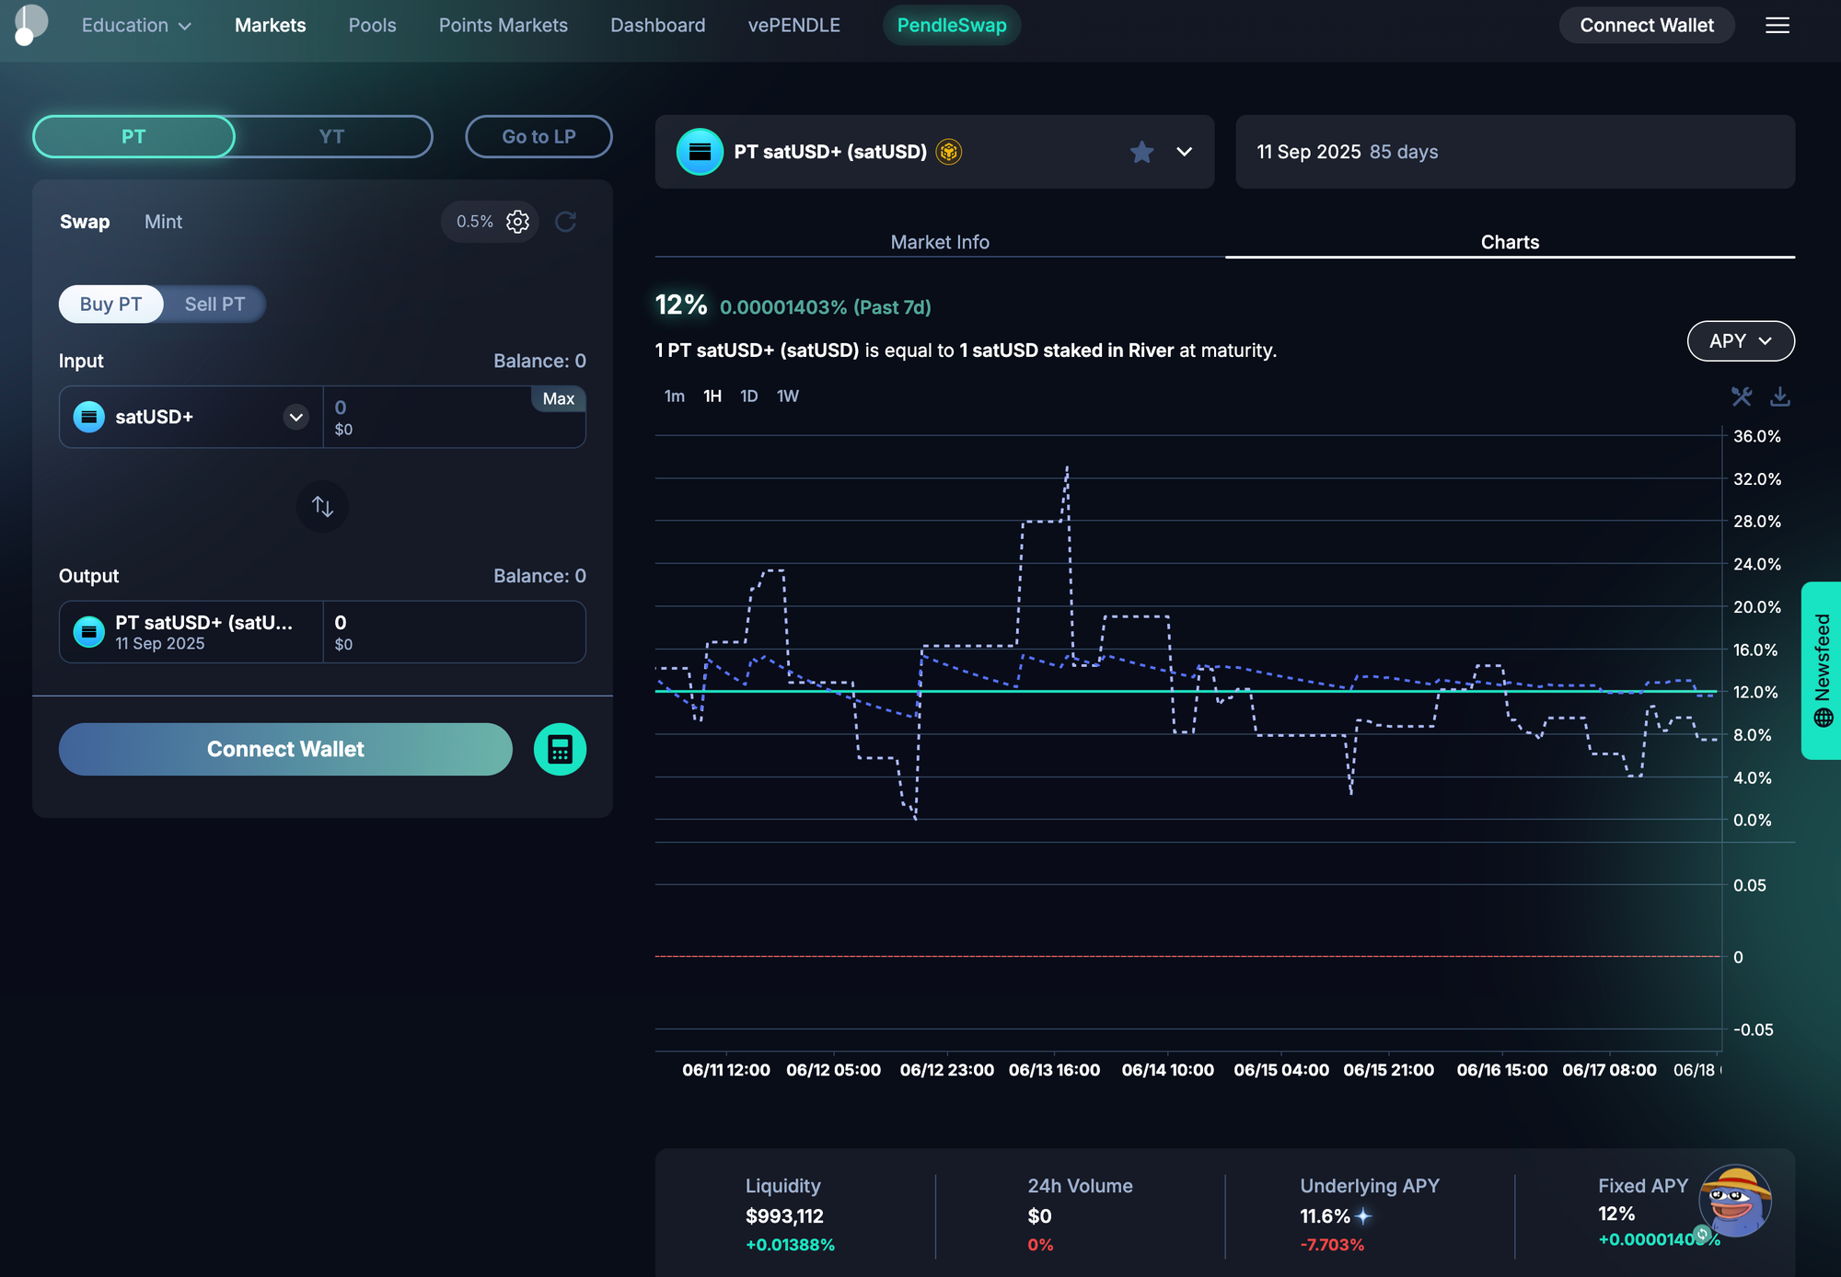Click the chart download icon
The width and height of the screenshot is (1841, 1277).
(1780, 397)
